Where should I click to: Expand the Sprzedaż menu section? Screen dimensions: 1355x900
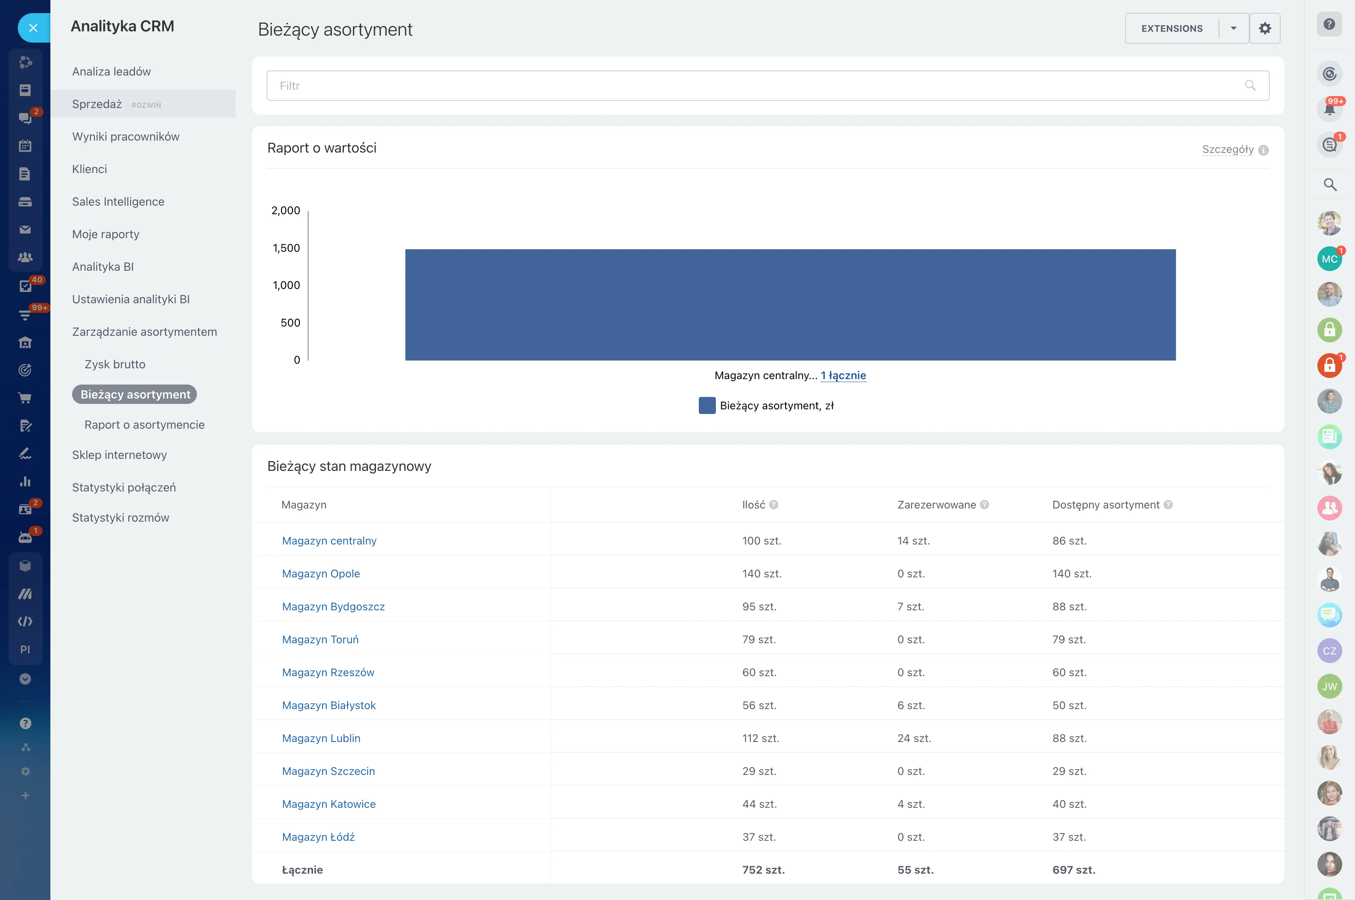(x=143, y=104)
